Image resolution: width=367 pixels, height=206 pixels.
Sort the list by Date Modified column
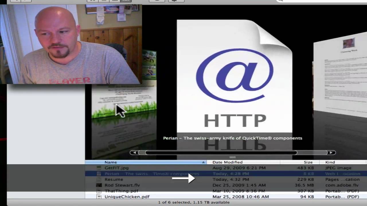click(243, 162)
